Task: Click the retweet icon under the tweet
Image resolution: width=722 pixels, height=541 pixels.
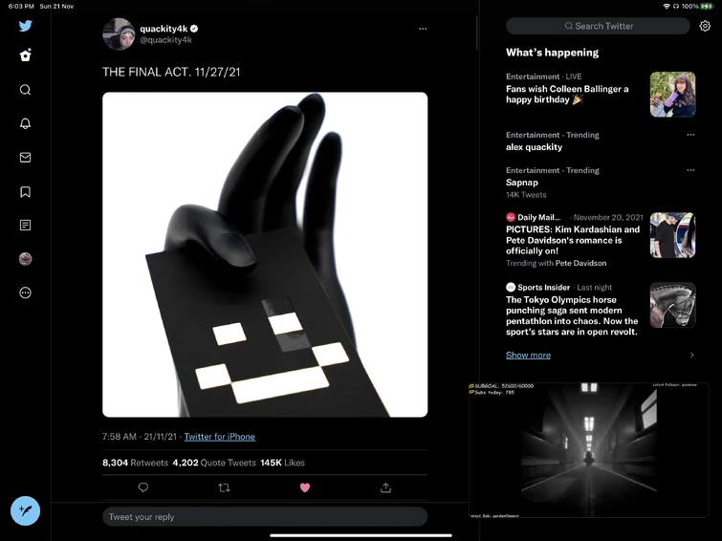Action: coord(224,487)
